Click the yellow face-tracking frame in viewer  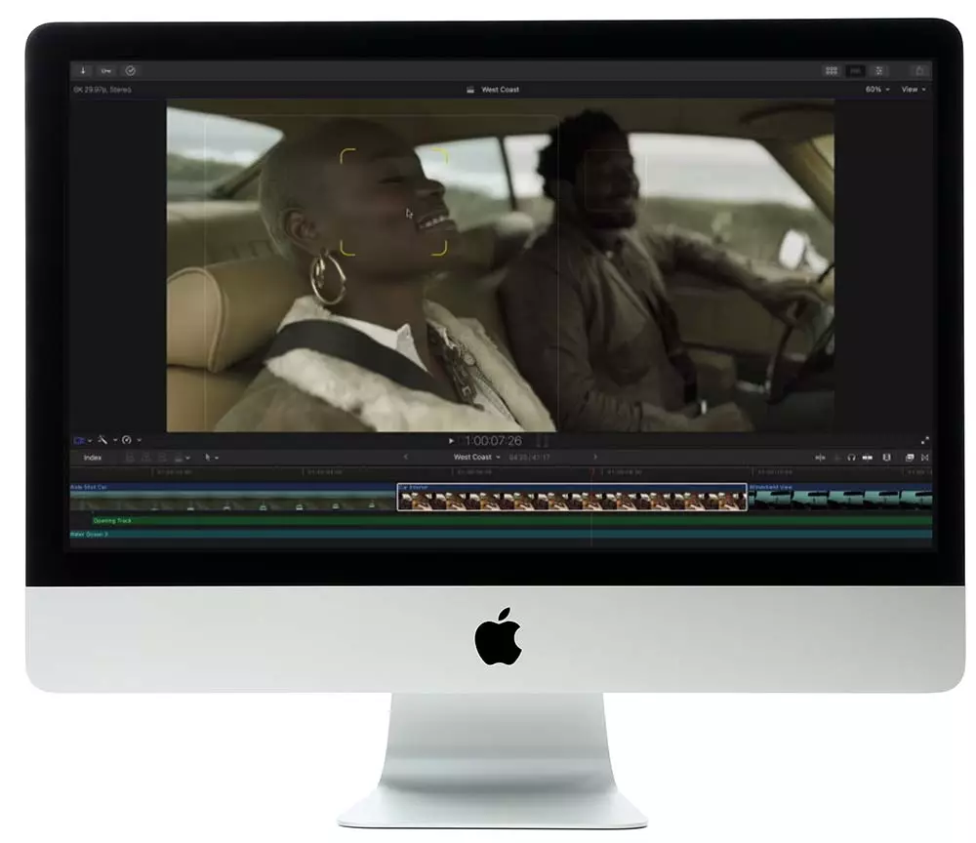[393, 202]
